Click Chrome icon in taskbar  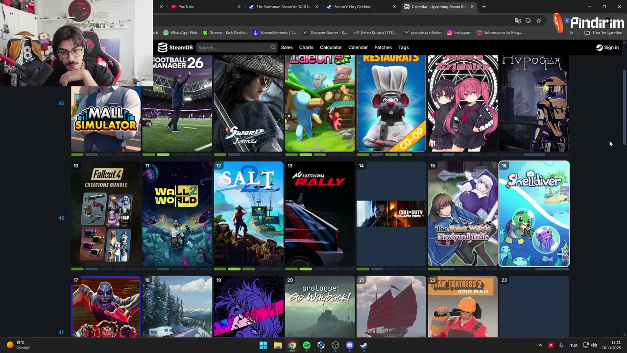tap(292, 345)
